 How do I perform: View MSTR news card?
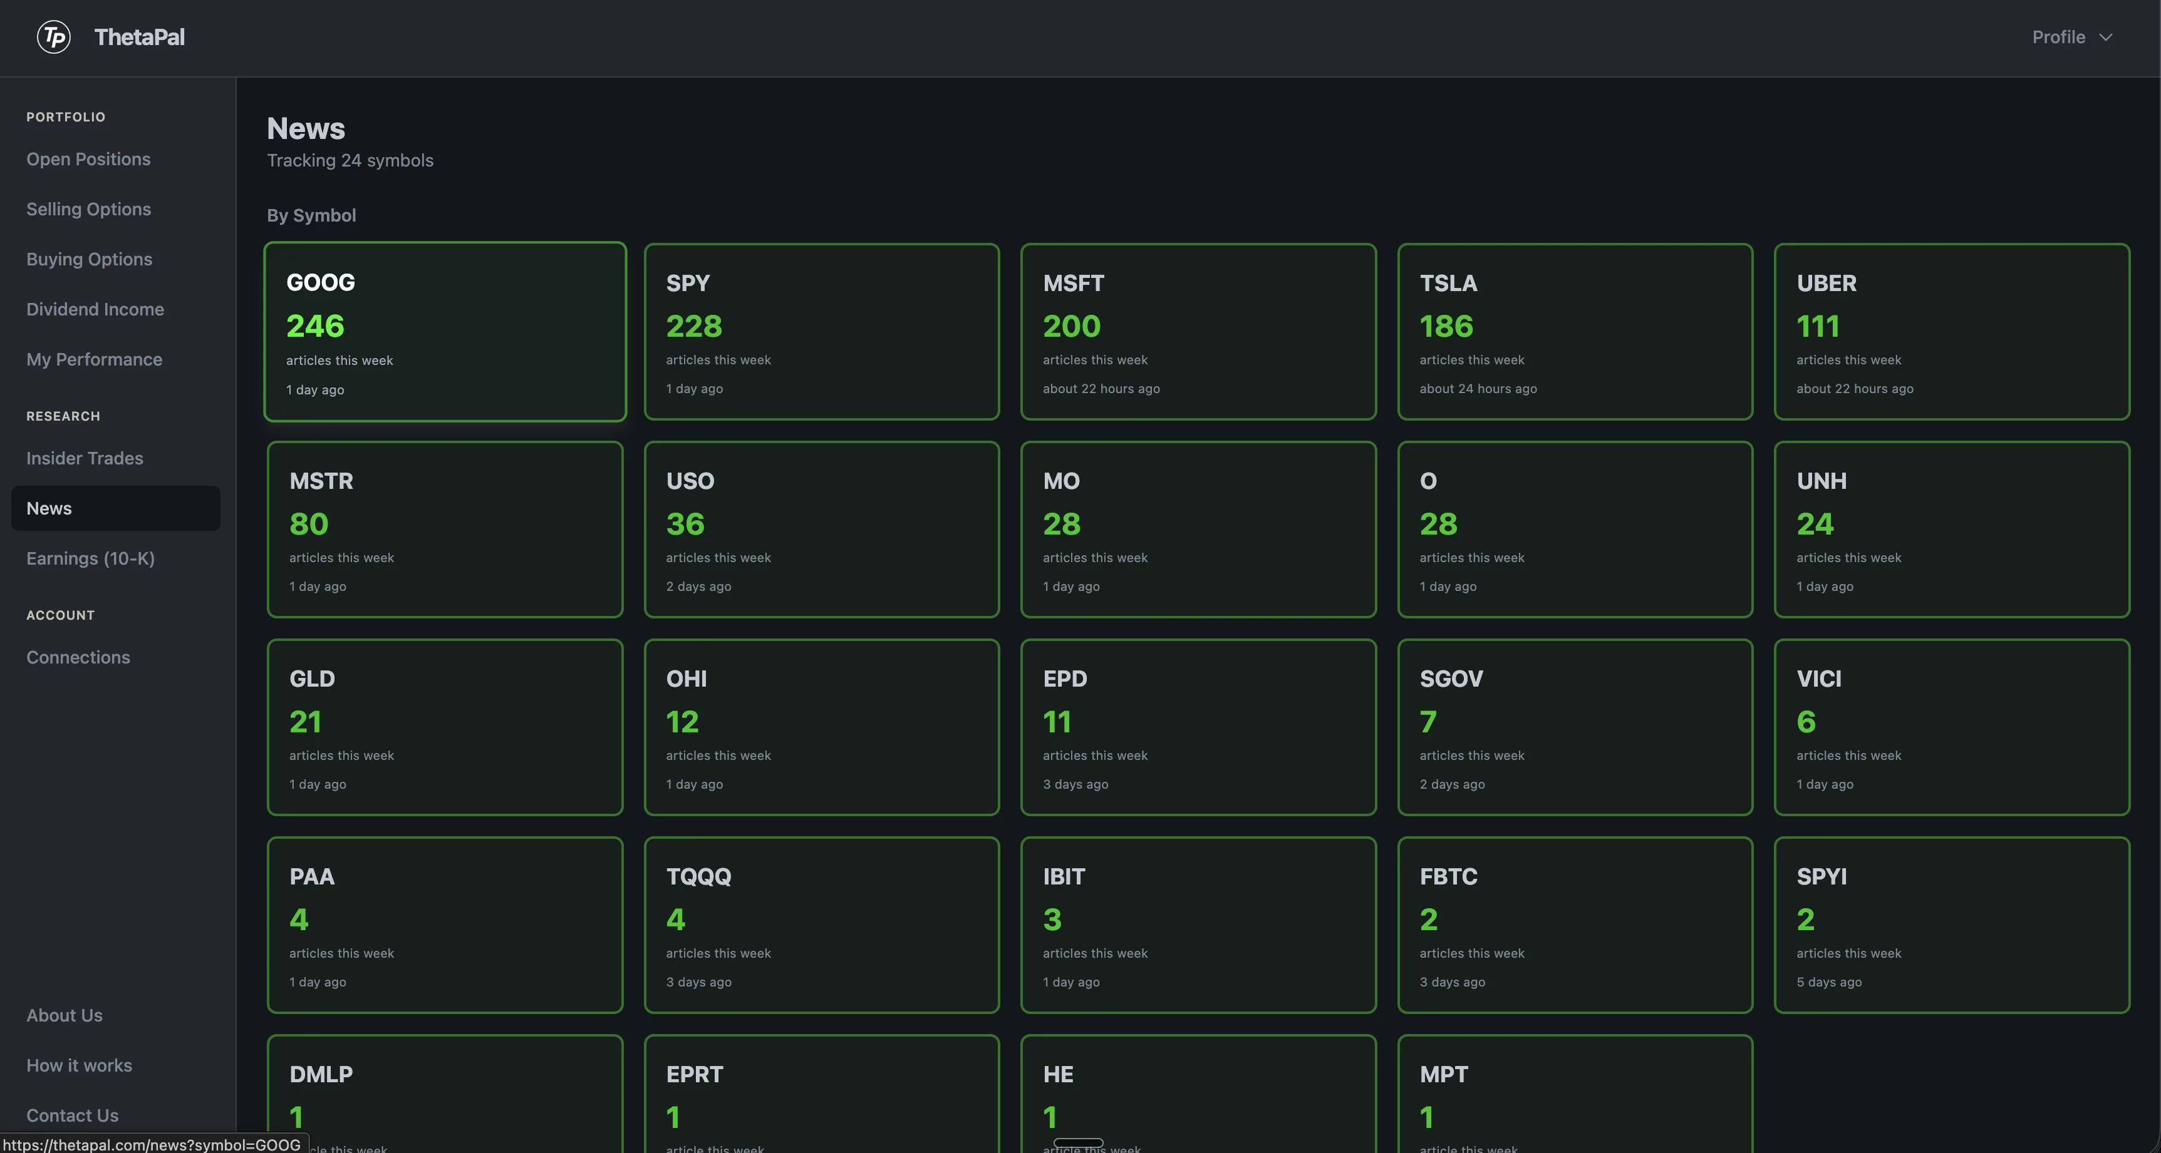pos(445,529)
